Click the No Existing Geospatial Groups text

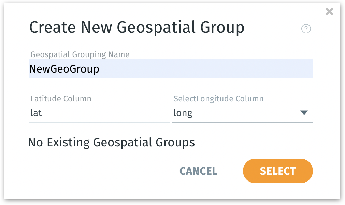coord(112,142)
